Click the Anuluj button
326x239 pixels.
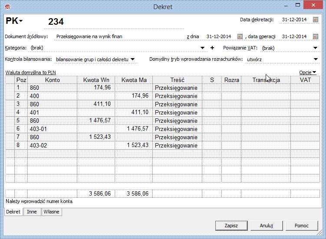[x=267, y=226]
